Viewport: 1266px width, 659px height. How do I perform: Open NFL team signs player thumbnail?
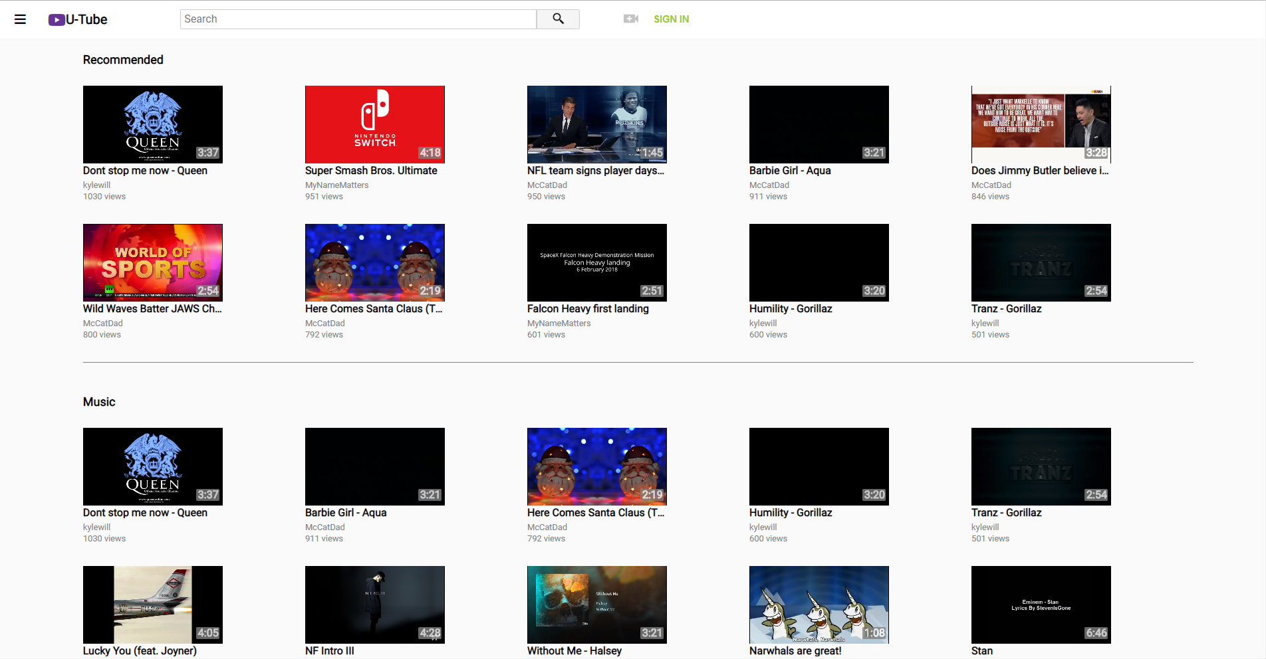[x=597, y=124]
